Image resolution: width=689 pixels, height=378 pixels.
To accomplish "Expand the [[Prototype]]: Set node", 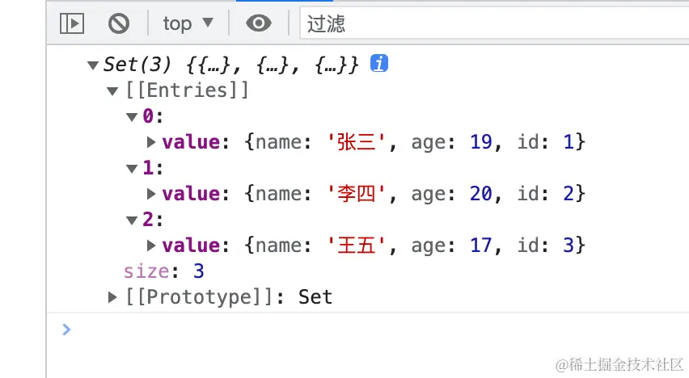I will (112, 297).
